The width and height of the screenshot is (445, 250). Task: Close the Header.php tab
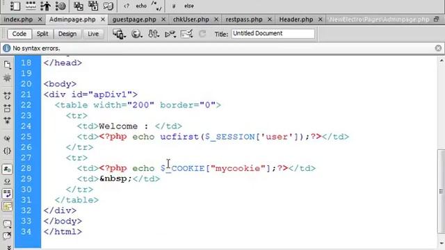[320, 19]
